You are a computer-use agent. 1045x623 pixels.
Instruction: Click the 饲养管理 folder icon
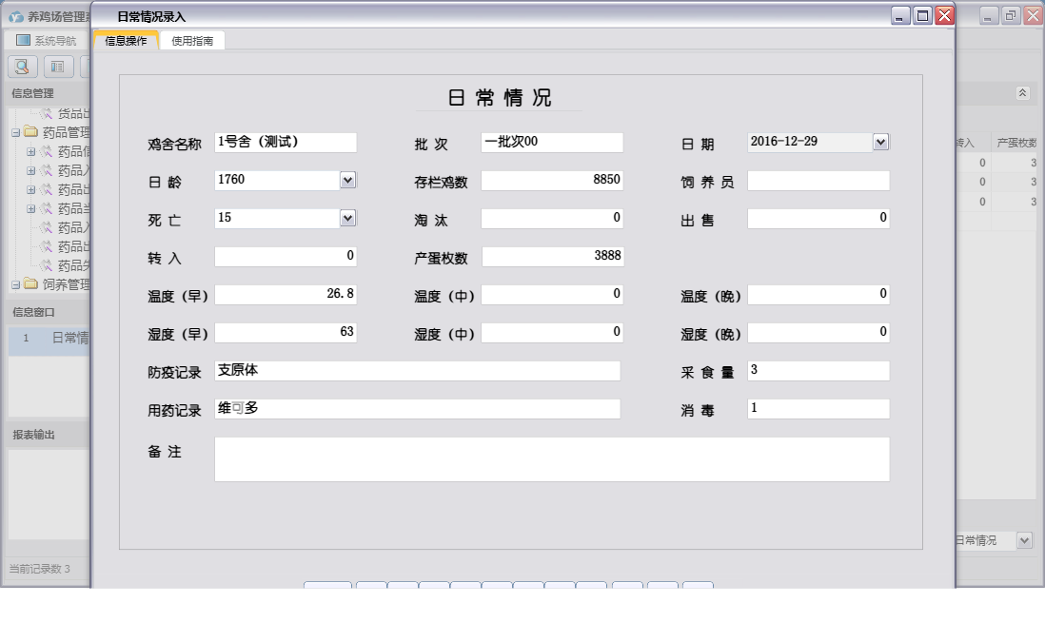click(x=29, y=282)
